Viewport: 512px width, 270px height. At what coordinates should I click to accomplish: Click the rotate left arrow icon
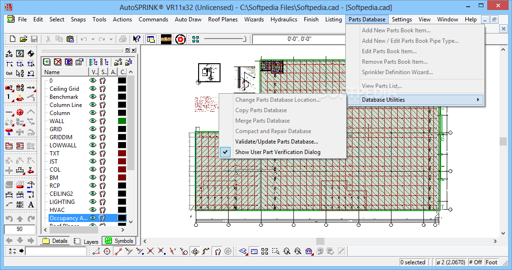9,219
